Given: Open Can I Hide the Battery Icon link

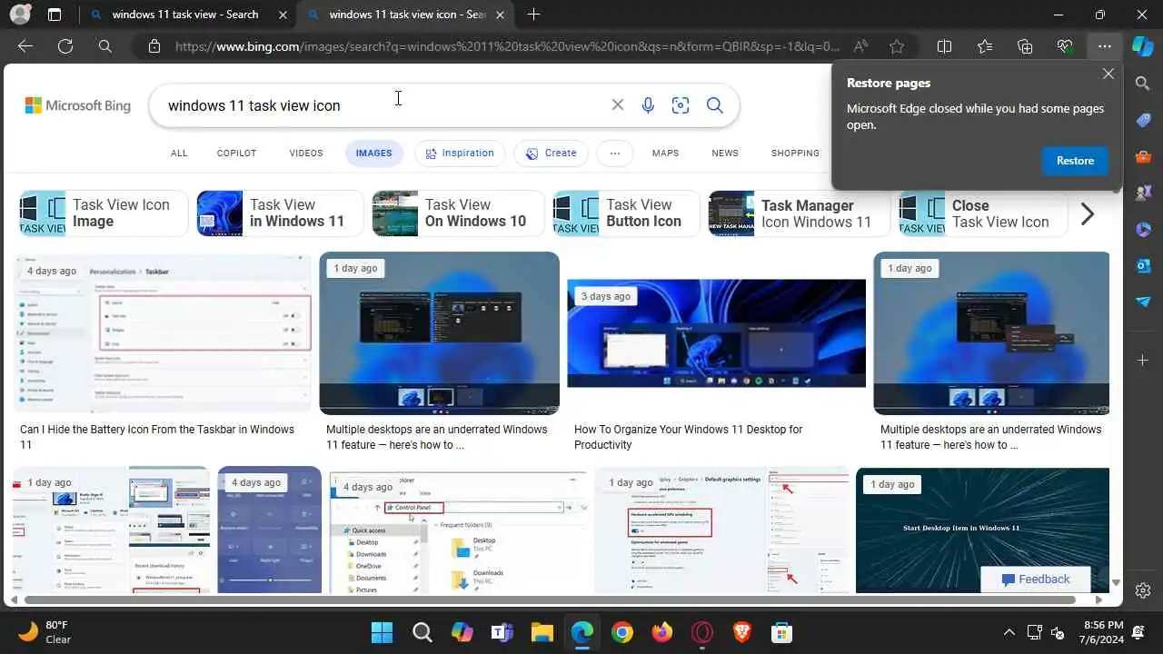Looking at the screenshot, I should 157,437.
